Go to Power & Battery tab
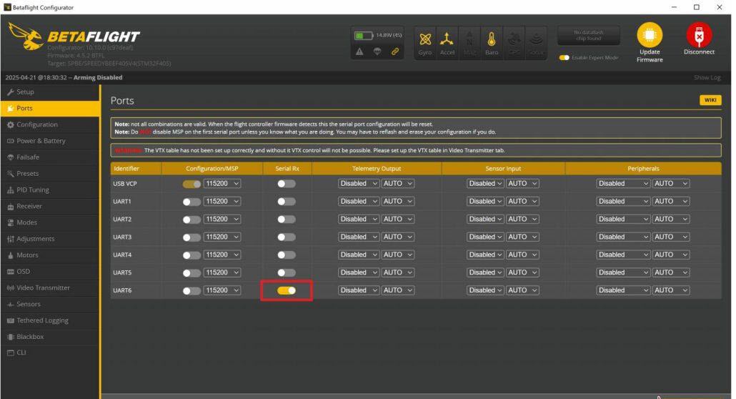736x399 pixels. [50, 141]
